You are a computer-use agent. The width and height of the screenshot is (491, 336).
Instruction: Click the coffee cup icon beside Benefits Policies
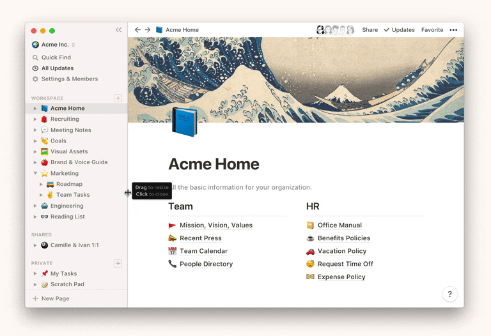pyautogui.click(x=310, y=238)
